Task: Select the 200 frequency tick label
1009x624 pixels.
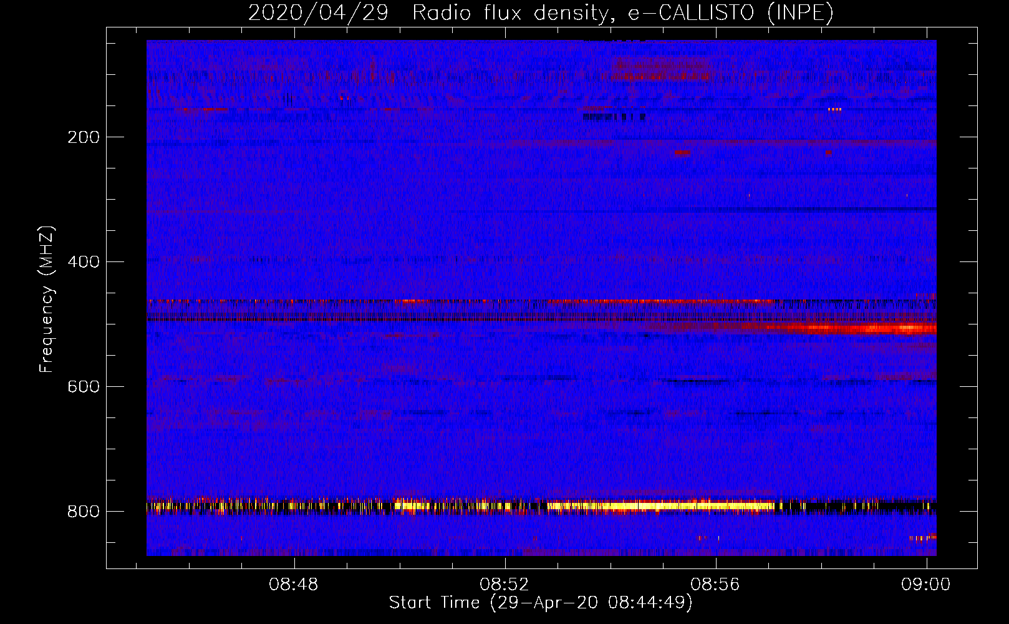Action: [84, 137]
